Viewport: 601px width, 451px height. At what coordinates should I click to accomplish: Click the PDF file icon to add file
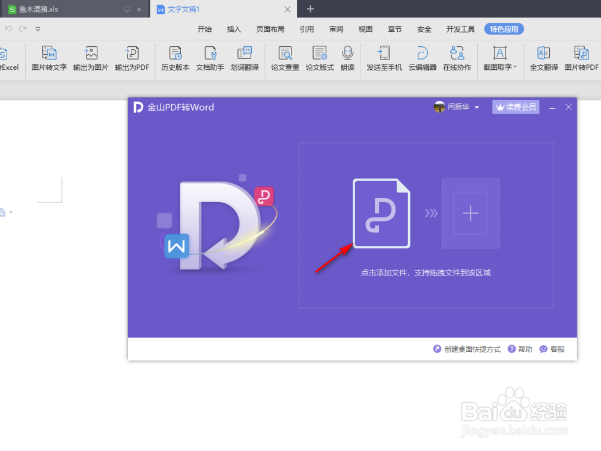382,213
